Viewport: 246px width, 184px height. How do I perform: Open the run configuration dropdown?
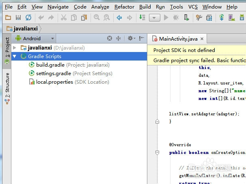click(154, 17)
